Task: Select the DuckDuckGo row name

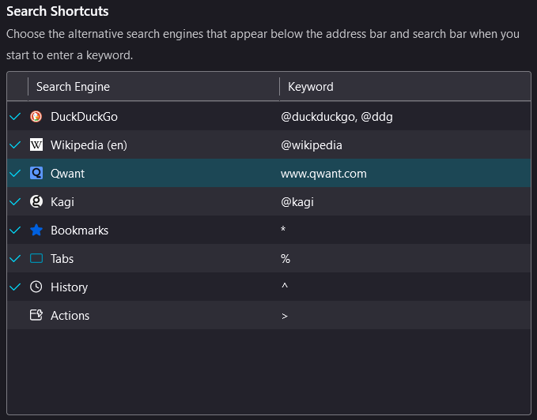Action: pyautogui.click(x=84, y=117)
